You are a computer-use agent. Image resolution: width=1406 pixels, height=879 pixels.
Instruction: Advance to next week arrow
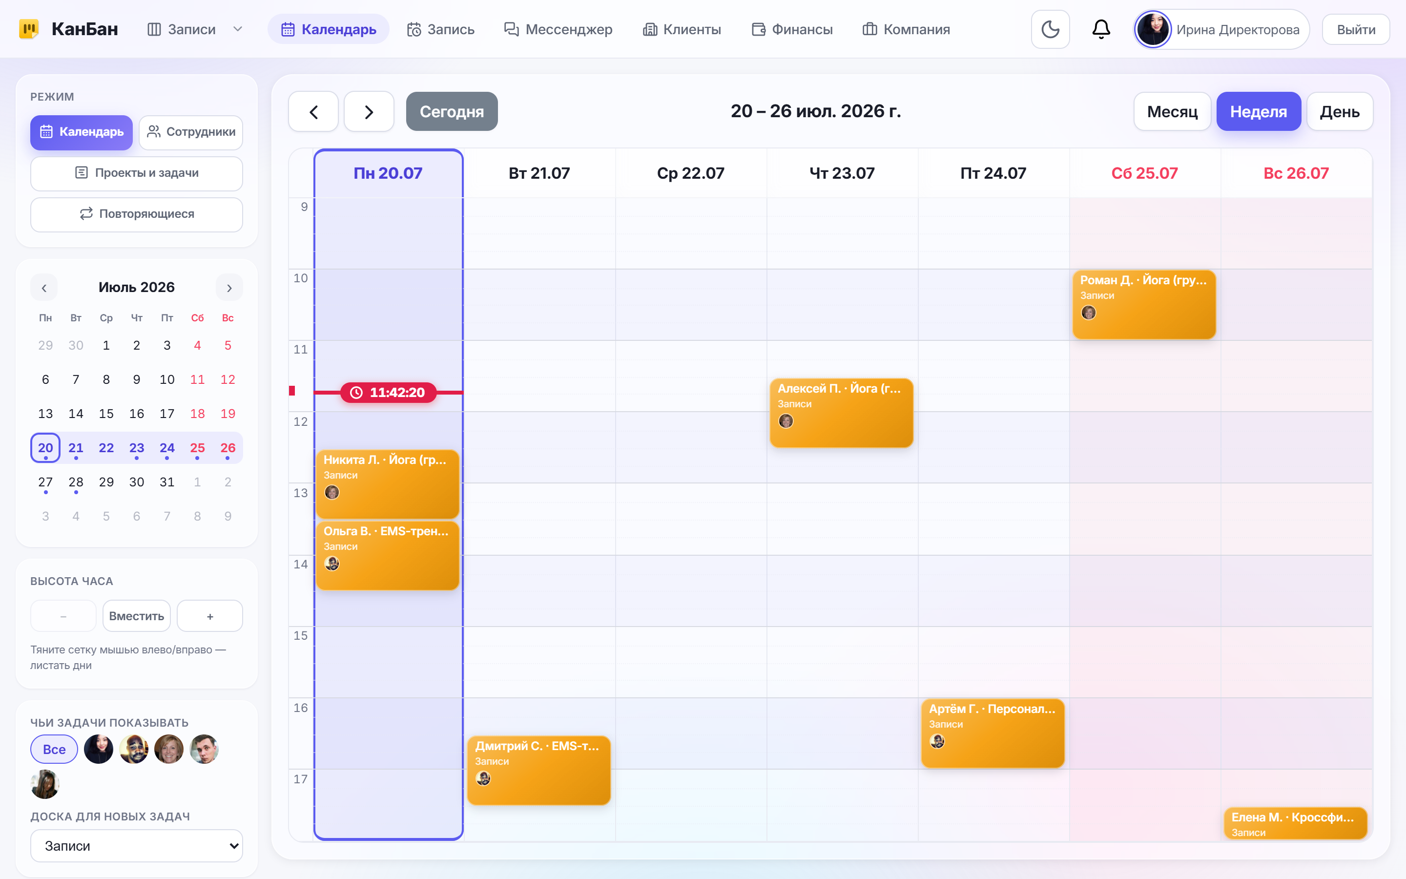pyautogui.click(x=369, y=111)
